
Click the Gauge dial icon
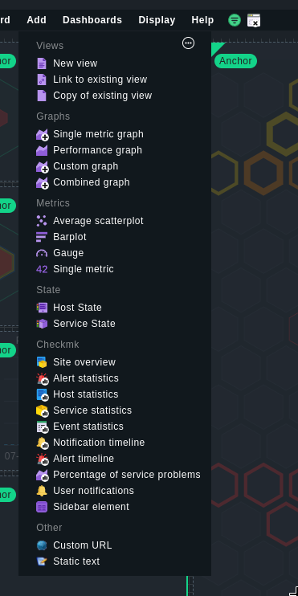42,253
